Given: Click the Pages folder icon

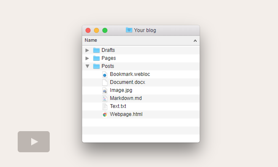Looking at the screenshot, I should pyautogui.click(x=96, y=58).
